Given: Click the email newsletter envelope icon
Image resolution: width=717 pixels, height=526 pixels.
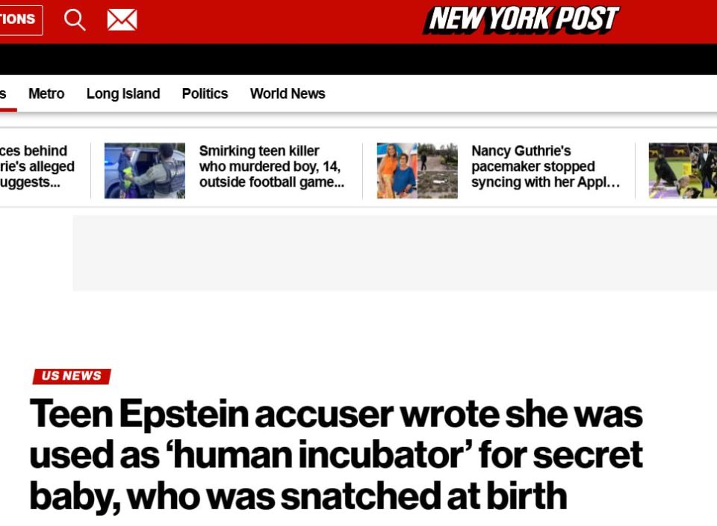Looking at the screenshot, I should click(x=123, y=19).
